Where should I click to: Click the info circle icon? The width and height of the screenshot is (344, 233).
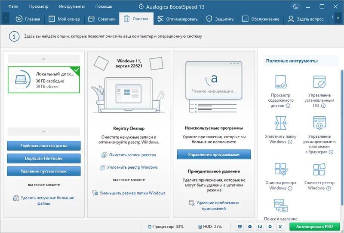point(14,36)
